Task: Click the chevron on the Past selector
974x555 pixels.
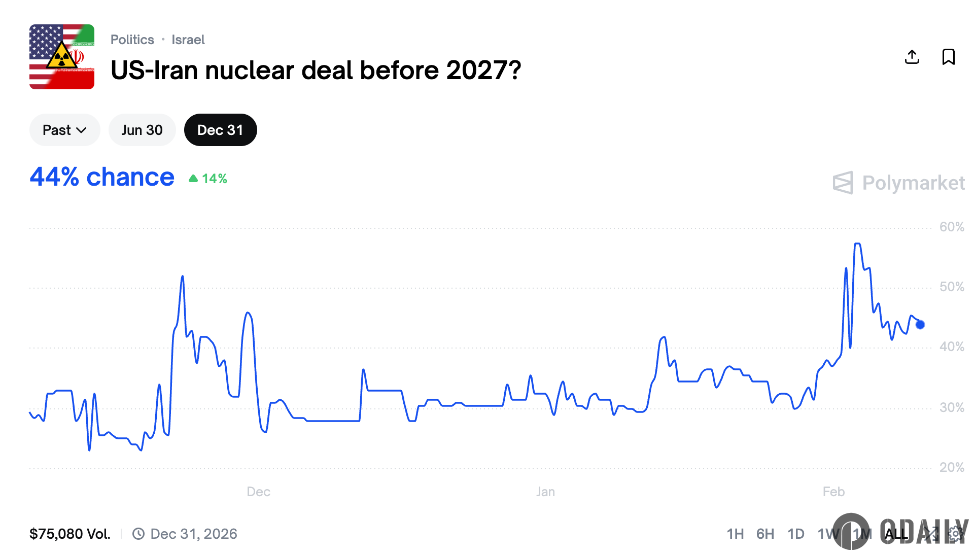Action: 82,130
